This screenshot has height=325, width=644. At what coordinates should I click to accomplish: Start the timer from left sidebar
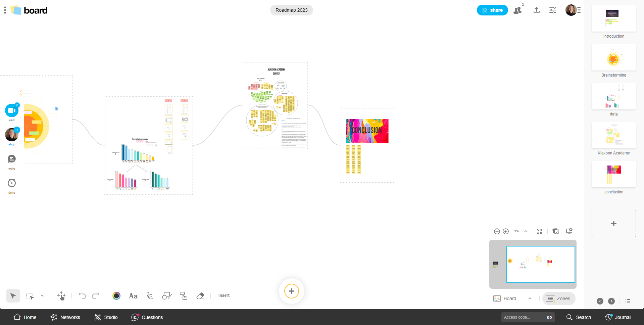point(12,183)
